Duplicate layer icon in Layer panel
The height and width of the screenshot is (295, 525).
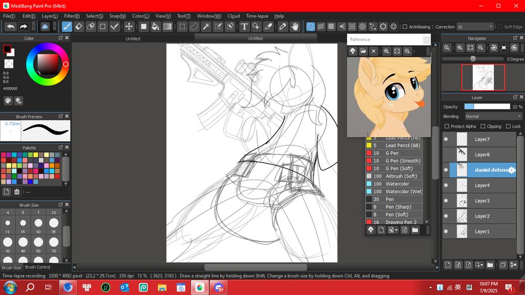[503, 265]
